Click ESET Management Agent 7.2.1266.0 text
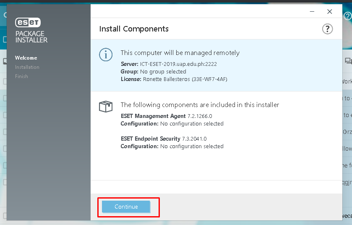The image size is (352, 225). (166, 116)
